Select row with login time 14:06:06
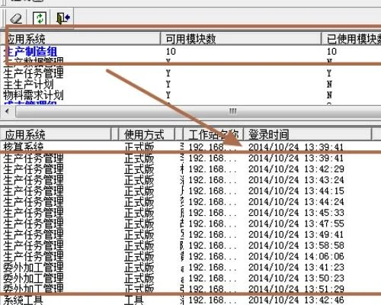 tap(190, 256)
